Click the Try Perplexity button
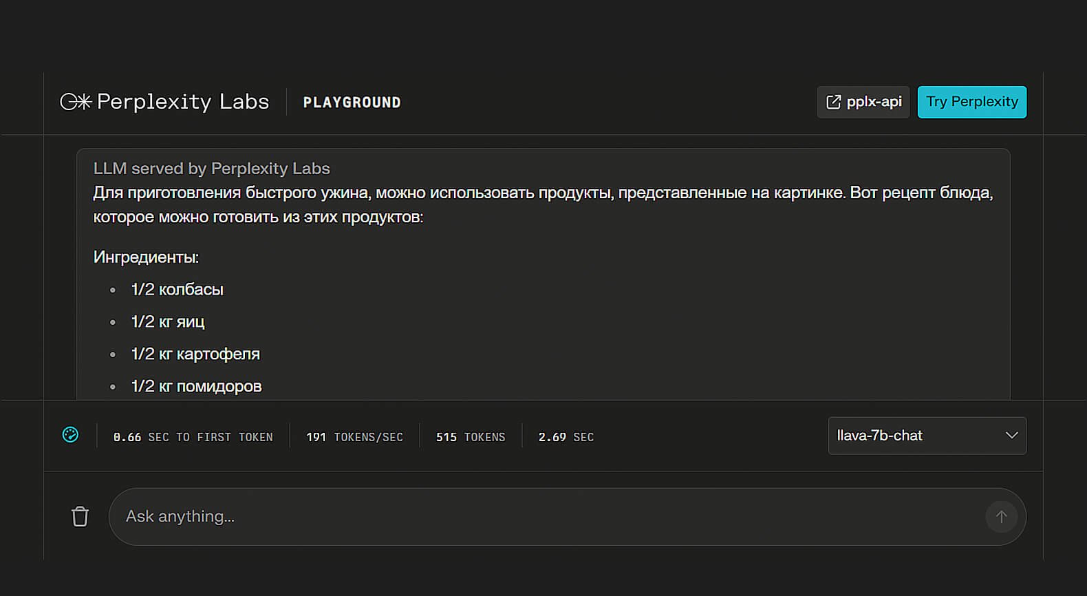 pos(971,102)
